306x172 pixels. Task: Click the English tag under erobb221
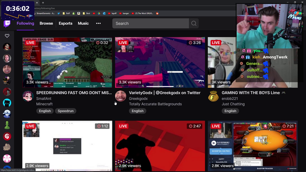click(x=230, y=111)
